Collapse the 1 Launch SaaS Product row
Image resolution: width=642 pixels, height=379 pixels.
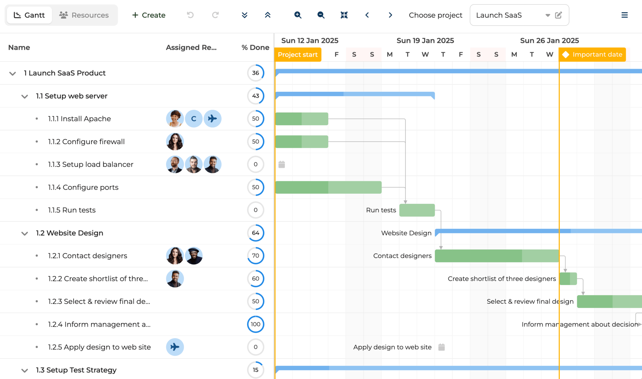point(13,73)
